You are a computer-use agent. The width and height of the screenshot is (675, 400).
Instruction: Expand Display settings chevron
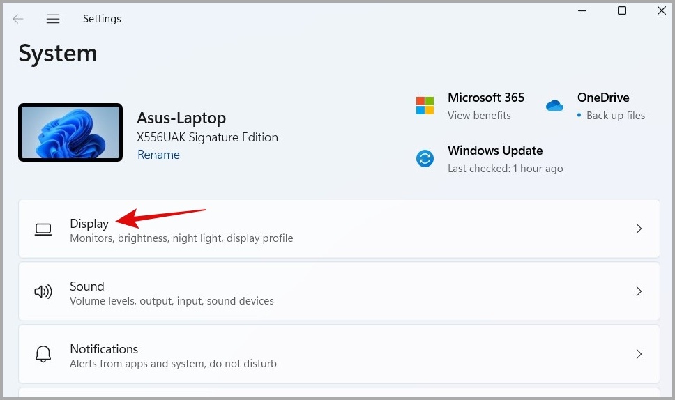coord(639,229)
